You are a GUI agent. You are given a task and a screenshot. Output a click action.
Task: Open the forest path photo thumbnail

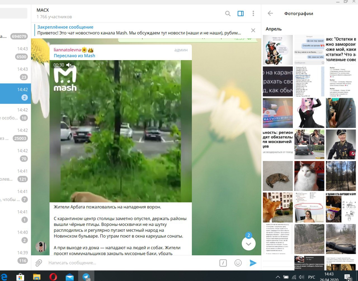pyautogui.click(x=309, y=239)
